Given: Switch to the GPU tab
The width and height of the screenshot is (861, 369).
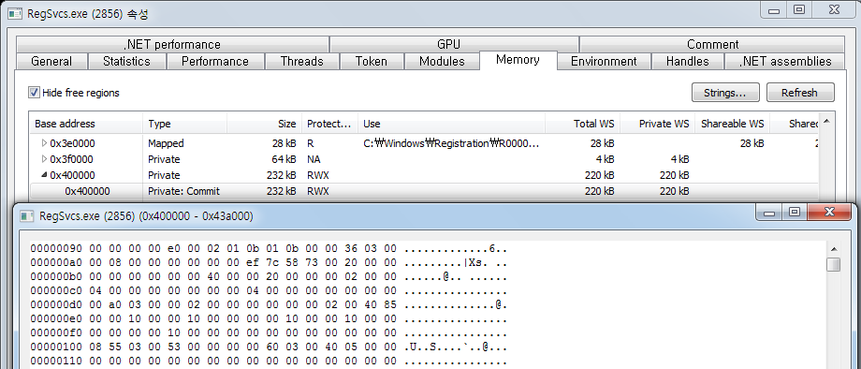Looking at the screenshot, I should click(454, 44).
